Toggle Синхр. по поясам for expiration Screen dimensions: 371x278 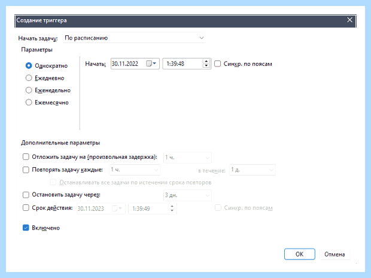218,208
